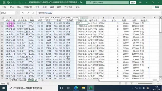Select column A header
Viewport: 162px width, 91px height.
tap(10, 18)
